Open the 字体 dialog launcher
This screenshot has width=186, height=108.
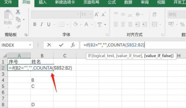[107, 35]
